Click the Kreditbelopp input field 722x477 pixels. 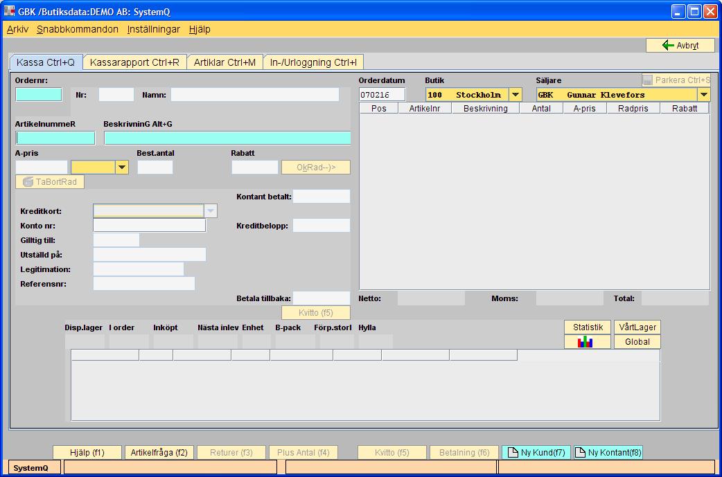[322, 226]
